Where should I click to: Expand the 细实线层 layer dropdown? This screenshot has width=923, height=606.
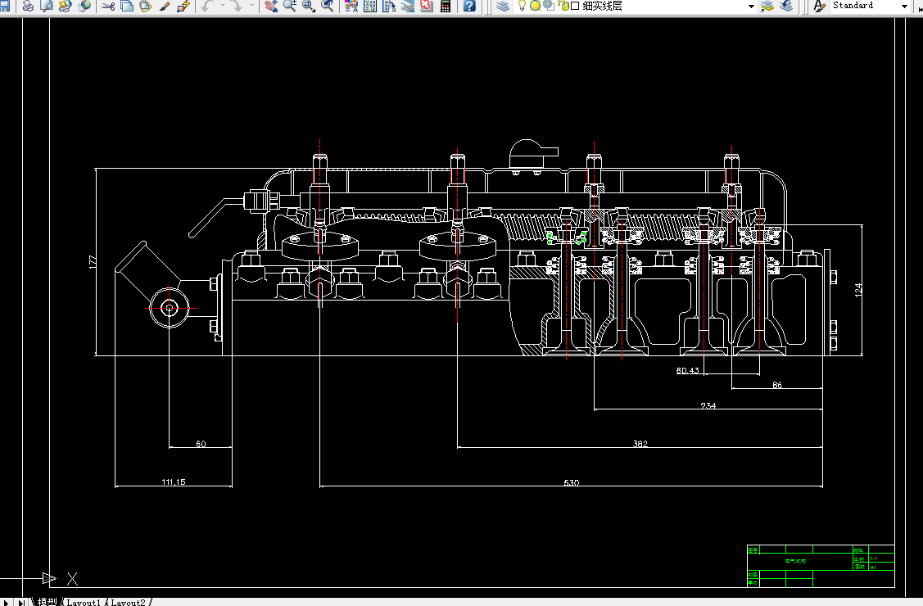pyautogui.click(x=751, y=6)
